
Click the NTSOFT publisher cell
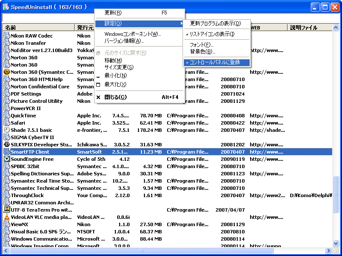86,232
